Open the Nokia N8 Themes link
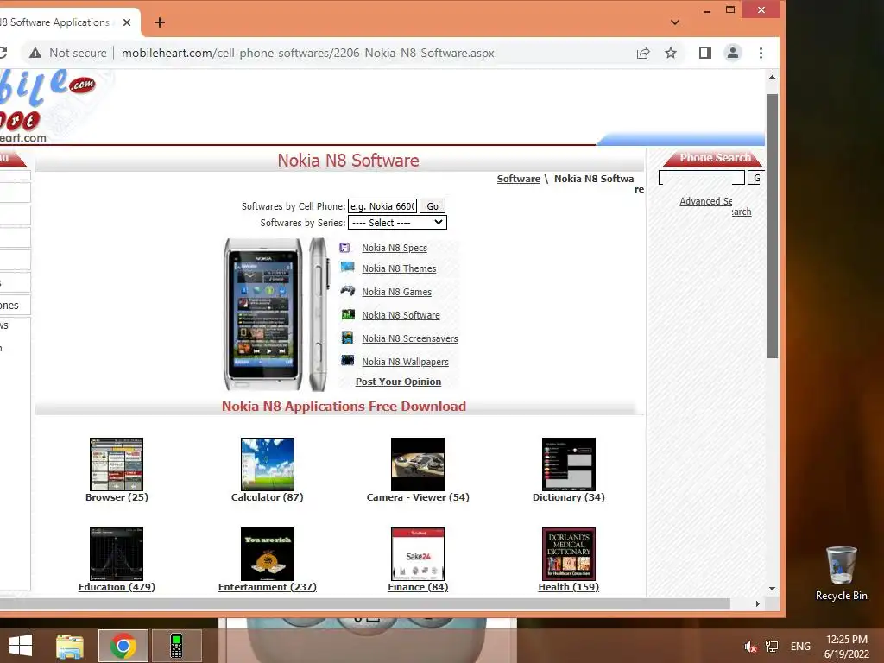The image size is (884, 663). (x=399, y=269)
